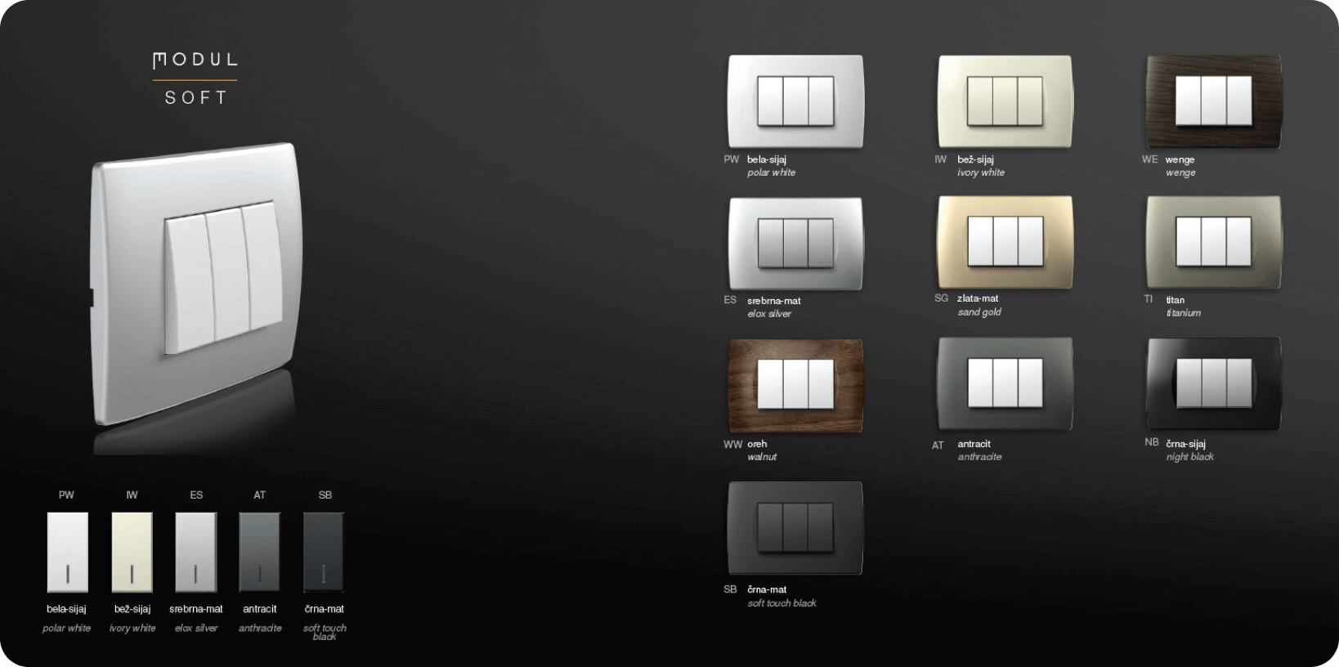This screenshot has width=1339, height=667.
Task: Click the large white Modul Soft switch image
Action: (196, 284)
